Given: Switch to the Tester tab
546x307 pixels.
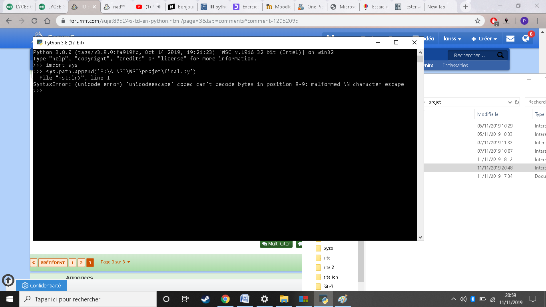Looking at the screenshot, I should (408, 7).
